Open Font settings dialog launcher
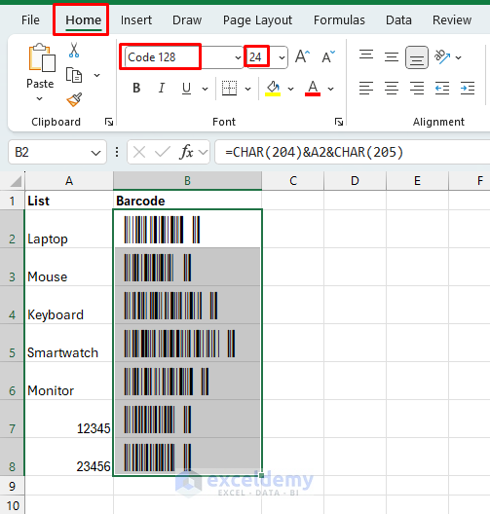The height and width of the screenshot is (514, 490). [339, 123]
